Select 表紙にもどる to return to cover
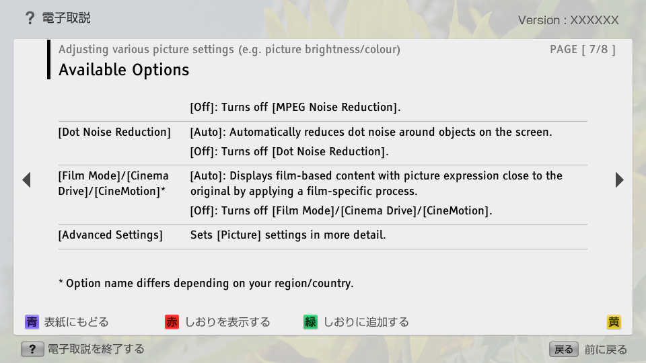This screenshot has height=363, width=646. pos(76,322)
